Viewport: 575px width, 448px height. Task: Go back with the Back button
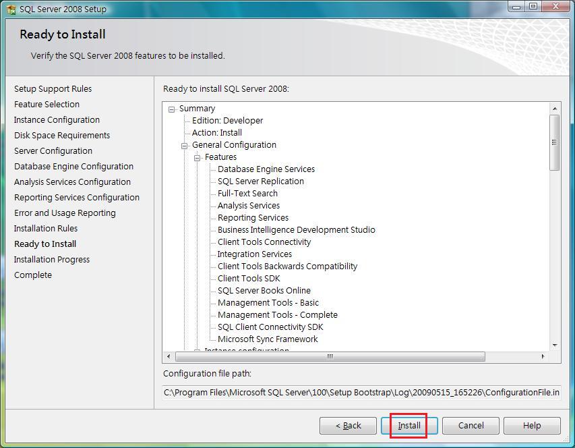click(348, 426)
